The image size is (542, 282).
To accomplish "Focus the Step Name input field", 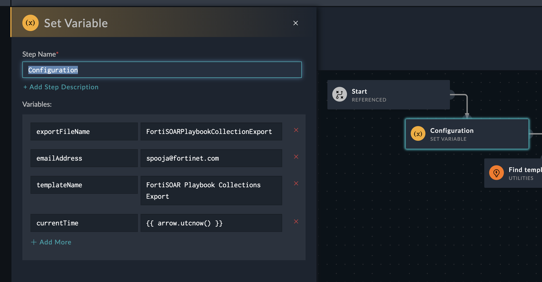I will (x=162, y=70).
